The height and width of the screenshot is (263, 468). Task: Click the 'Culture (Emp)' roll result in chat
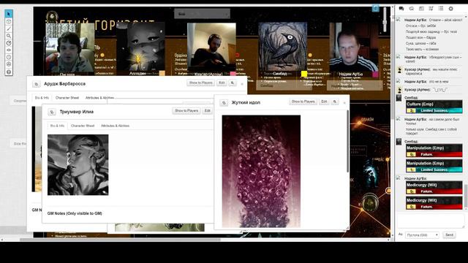tap(434, 107)
